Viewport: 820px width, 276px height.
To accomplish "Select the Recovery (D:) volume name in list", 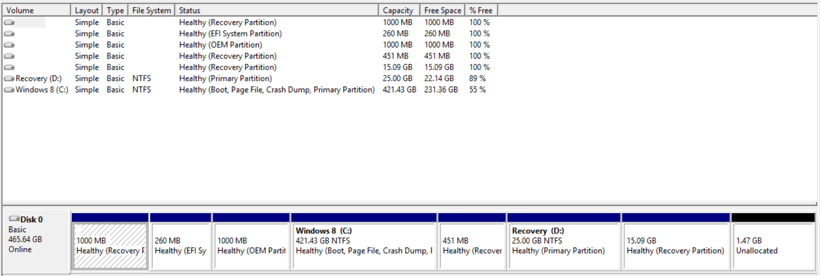I will click(38, 79).
